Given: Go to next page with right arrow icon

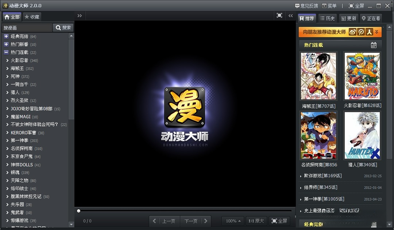Looking at the screenshot, I should click(206, 221).
